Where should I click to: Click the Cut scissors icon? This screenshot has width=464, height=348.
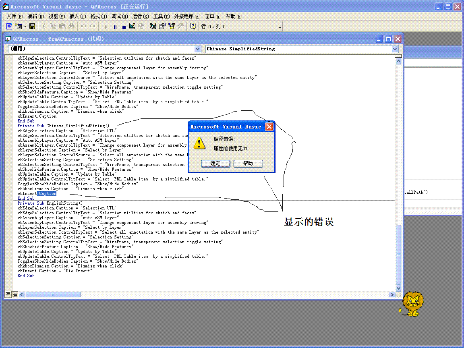[x=44, y=26]
